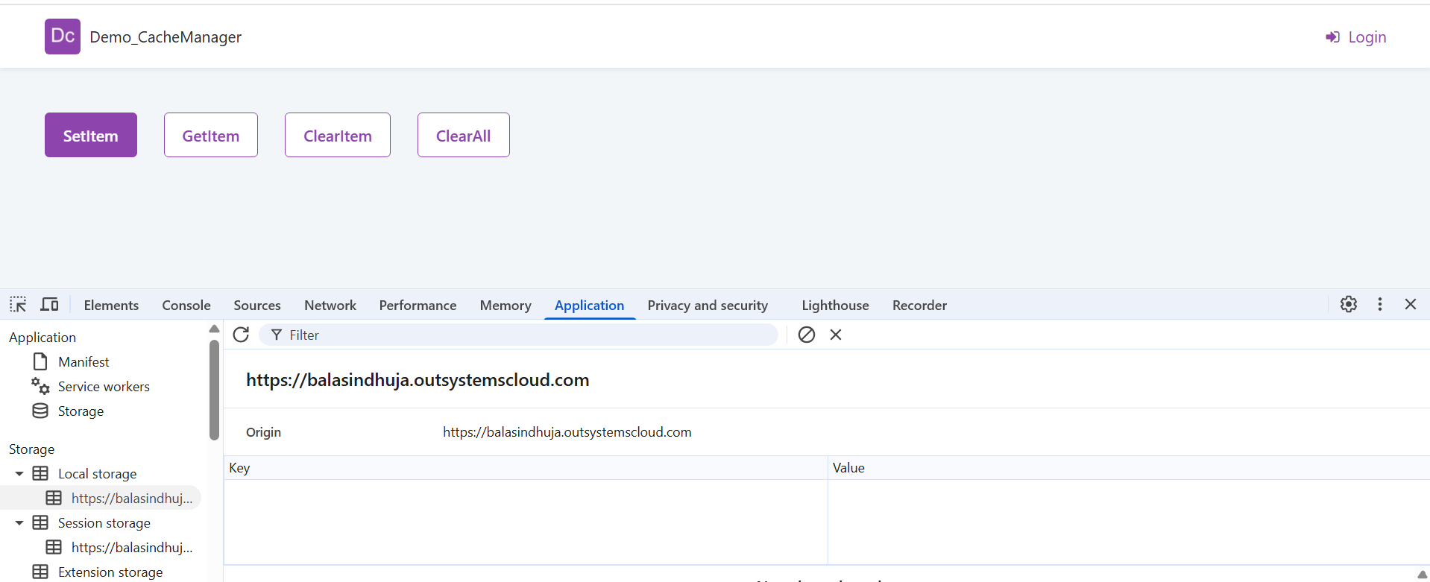Click the Local storage table icon

tap(40, 473)
